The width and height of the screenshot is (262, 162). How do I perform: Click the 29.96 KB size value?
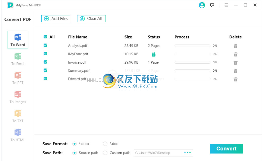(x=131, y=62)
